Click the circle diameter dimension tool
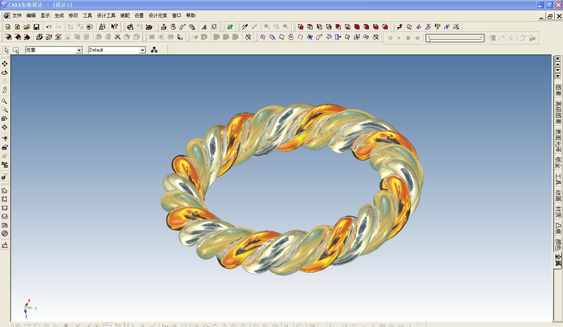This screenshot has height=327, width=563. coord(5,233)
